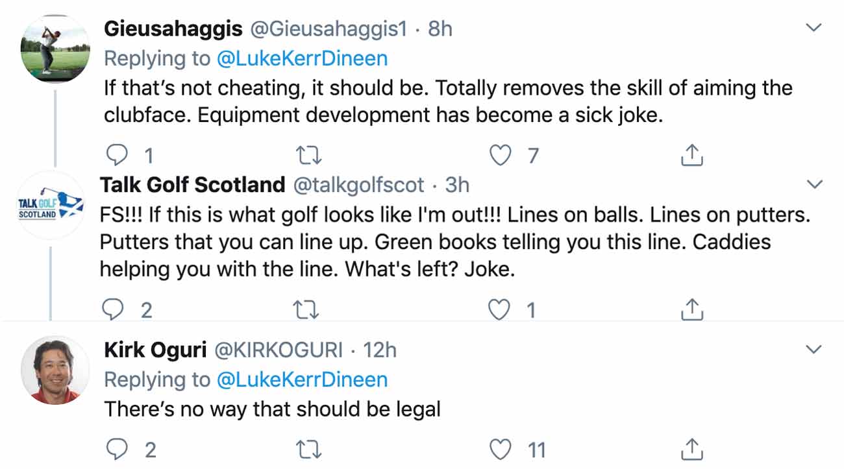This screenshot has width=844, height=469.
Task: Like Talk Golf Scotland's tweet
Action: point(499,310)
